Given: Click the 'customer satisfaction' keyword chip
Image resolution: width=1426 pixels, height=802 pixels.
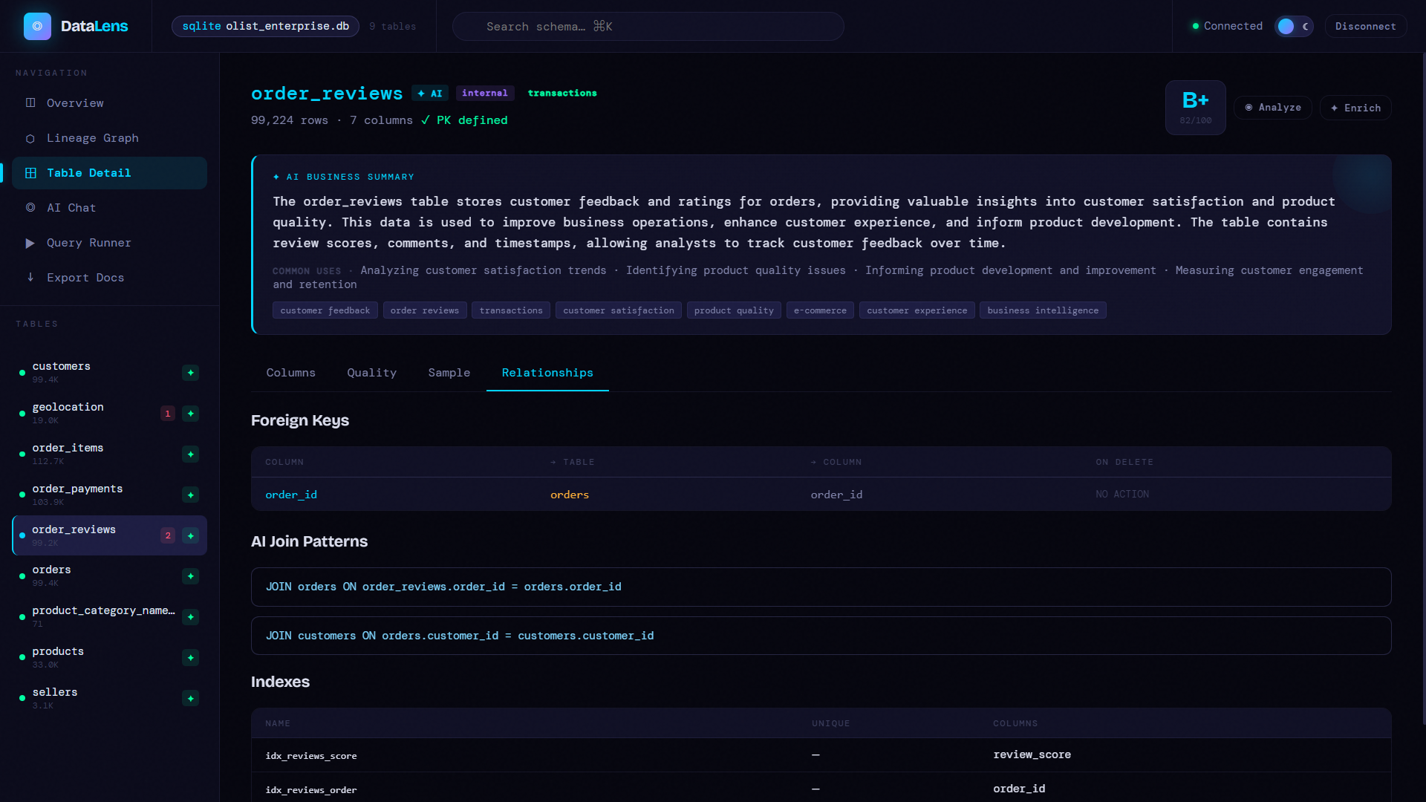Looking at the screenshot, I should click(x=619, y=310).
